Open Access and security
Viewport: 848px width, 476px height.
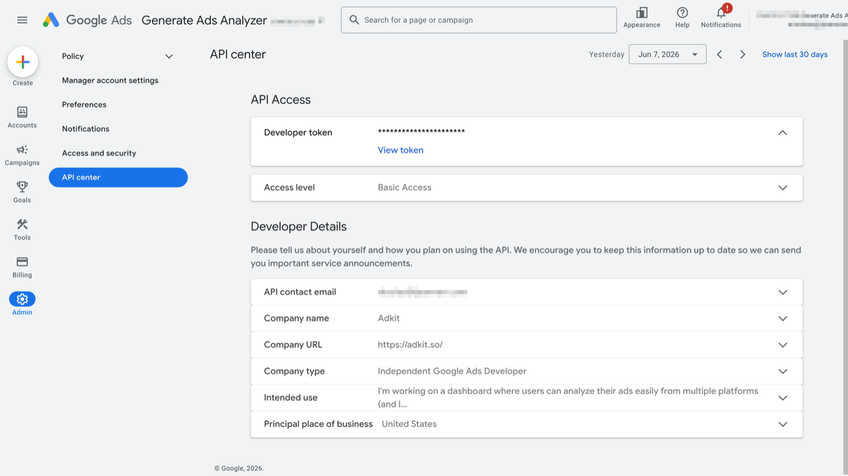pos(99,153)
